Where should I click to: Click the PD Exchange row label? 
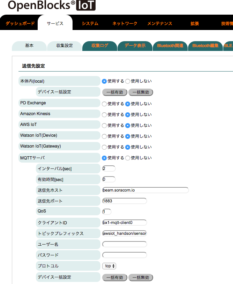pos(59,103)
